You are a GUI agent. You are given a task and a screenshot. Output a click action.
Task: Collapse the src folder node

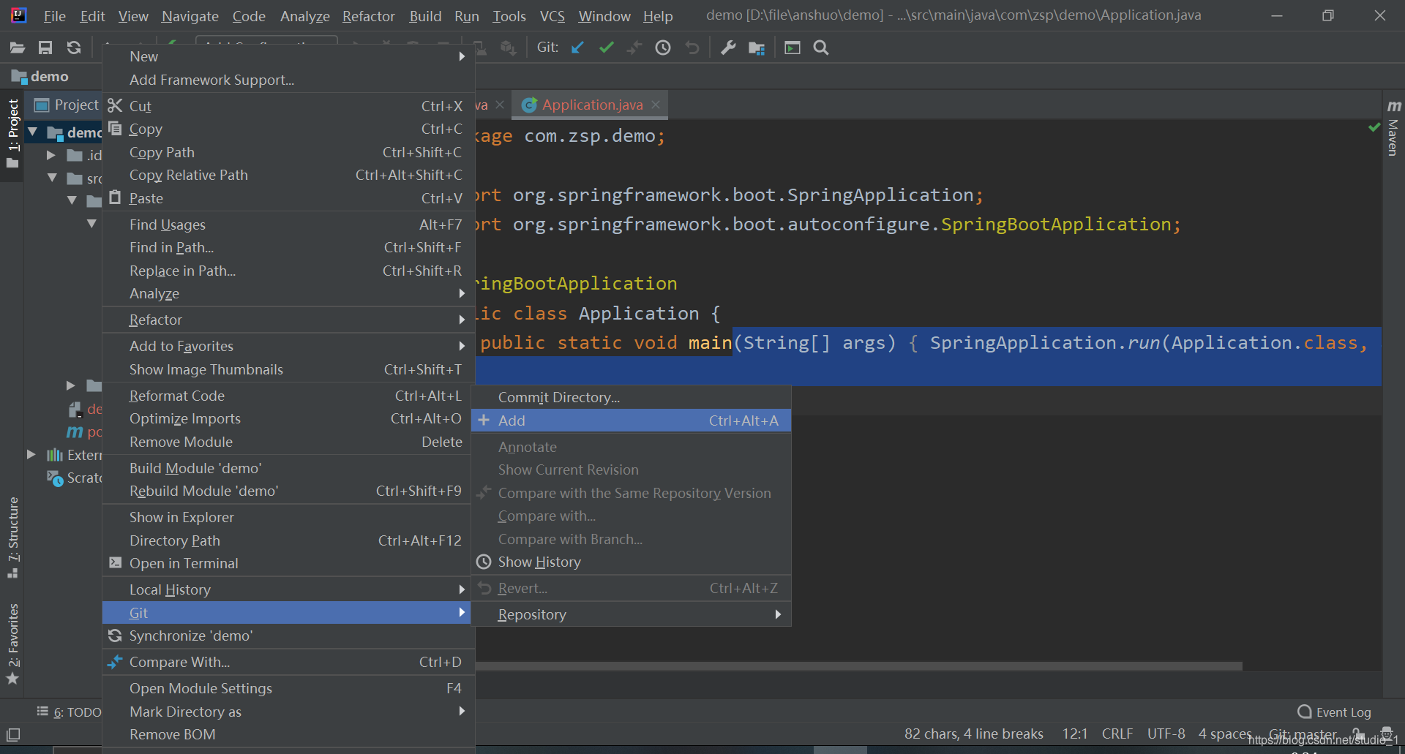point(52,178)
